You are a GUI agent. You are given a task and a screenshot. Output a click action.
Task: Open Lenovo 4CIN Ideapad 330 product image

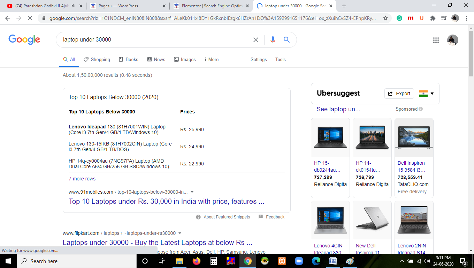[x=330, y=220]
